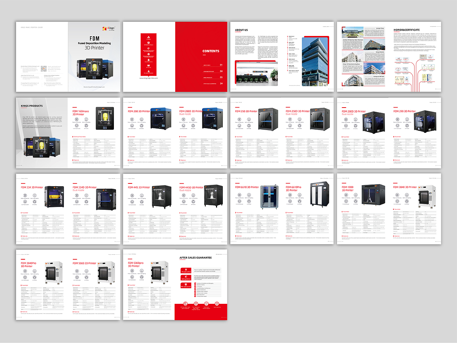Click the '7x24 hours online support' circle icon

click(x=206, y=304)
